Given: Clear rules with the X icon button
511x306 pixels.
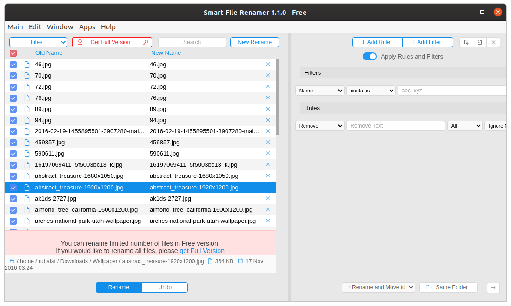Looking at the screenshot, I should click(x=493, y=42).
